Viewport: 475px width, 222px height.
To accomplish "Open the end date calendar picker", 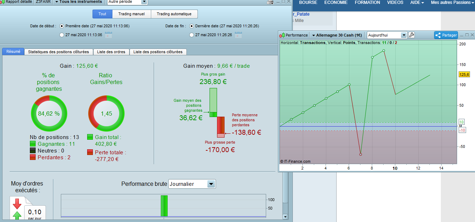I will 238,35.
